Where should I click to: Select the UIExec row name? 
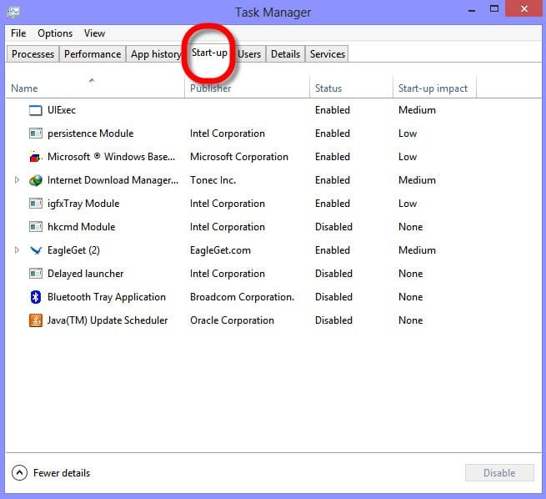(x=62, y=110)
